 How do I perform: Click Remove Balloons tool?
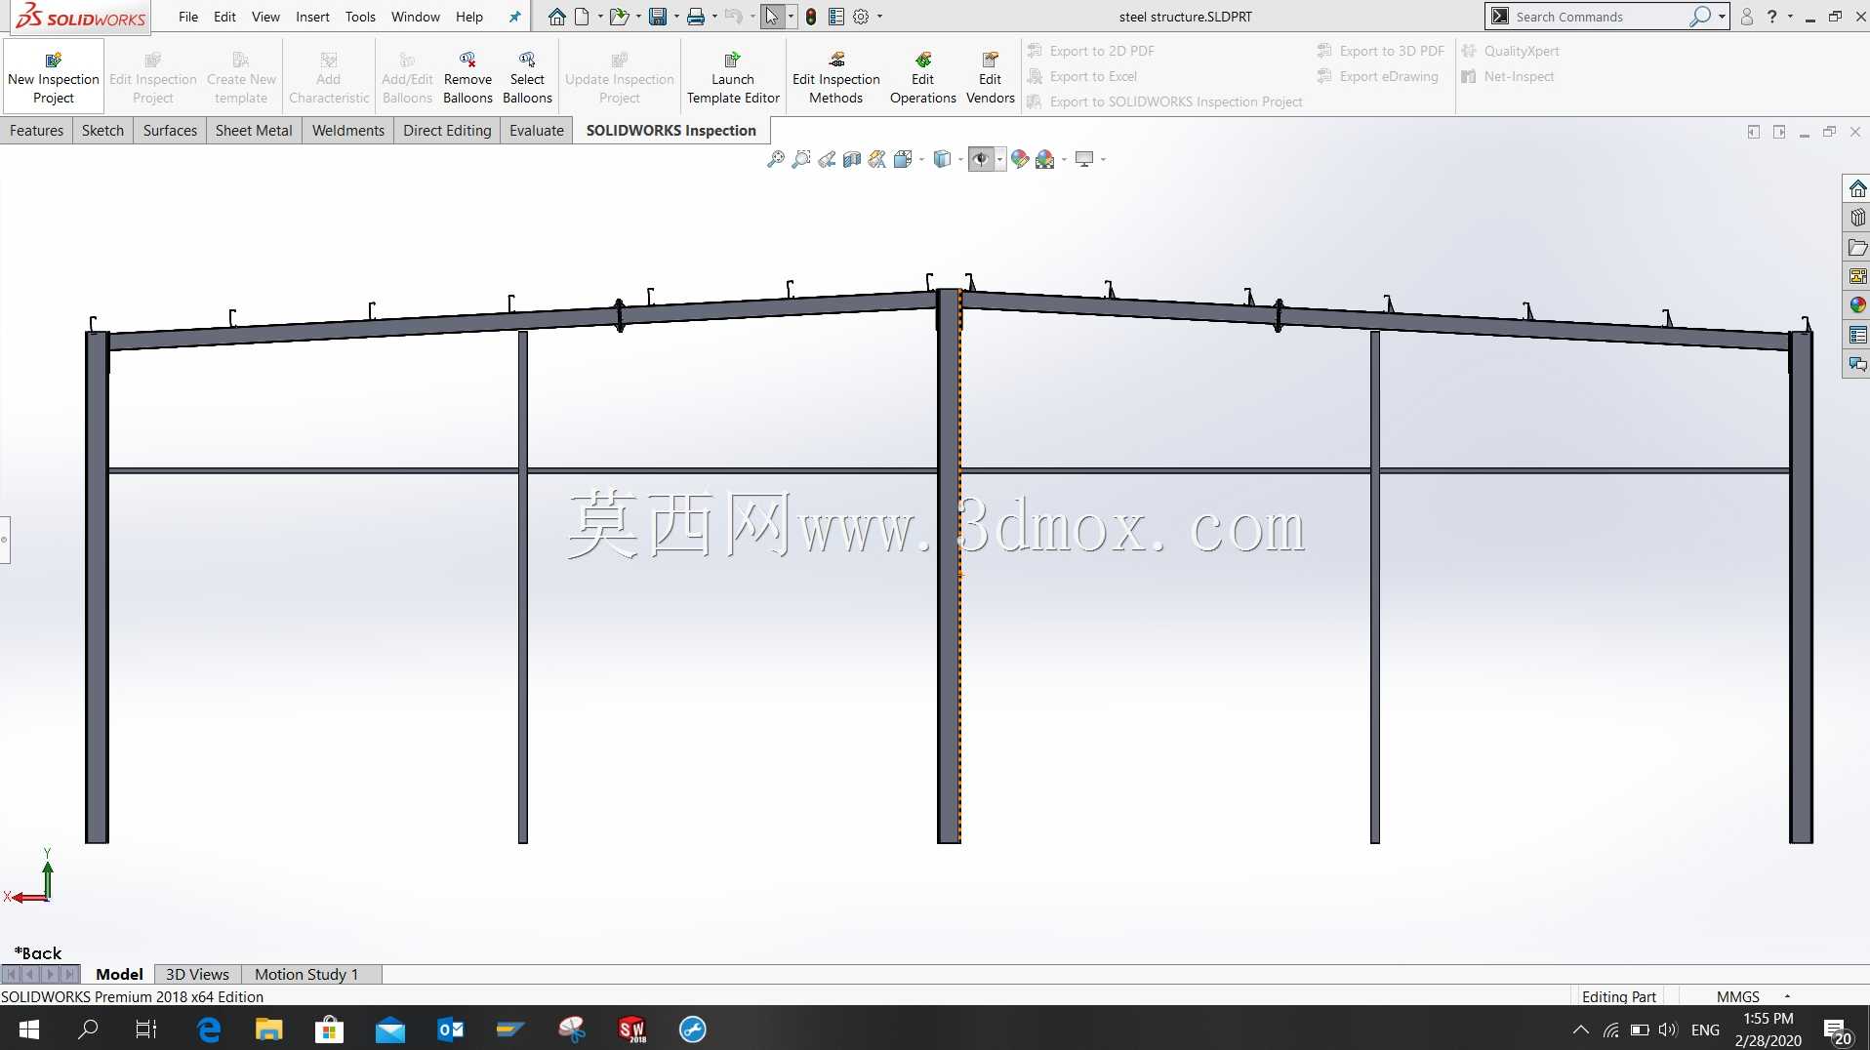click(x=467, y=77)
